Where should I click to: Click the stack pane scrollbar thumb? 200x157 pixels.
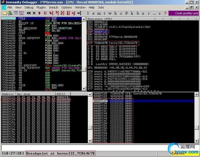tap(197, 128)
